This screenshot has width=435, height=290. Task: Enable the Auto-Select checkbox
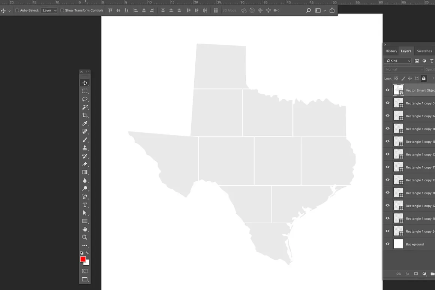coord(17,10)
